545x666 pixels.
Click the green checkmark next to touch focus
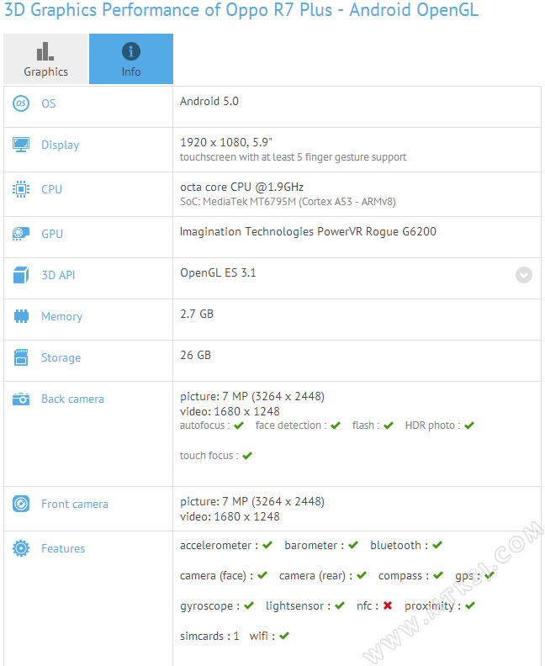coord(247,456)
